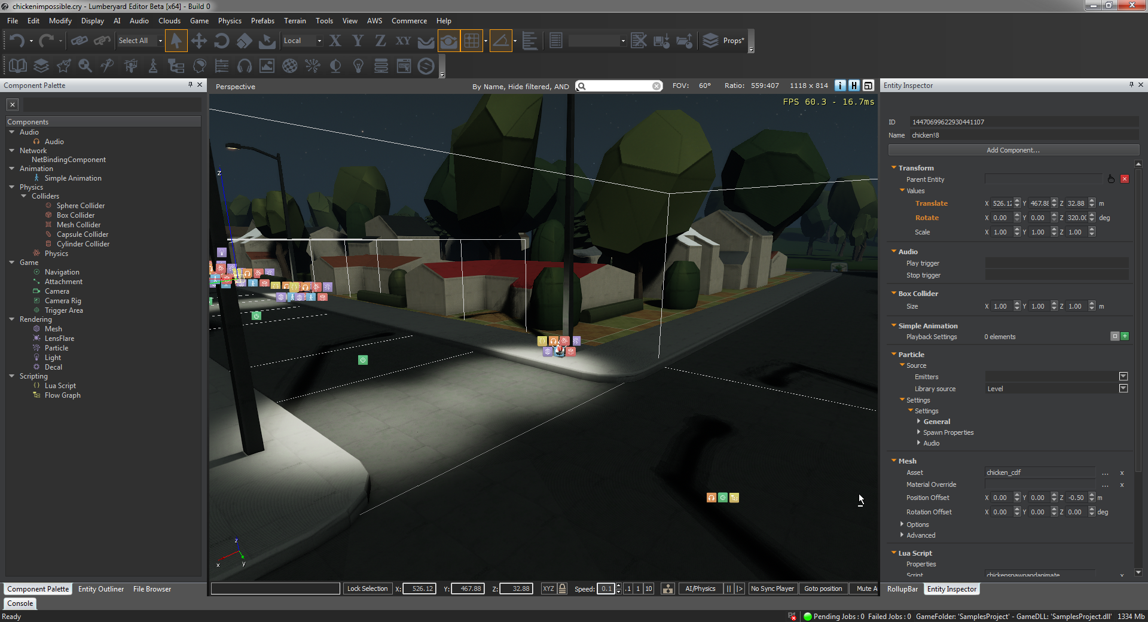
Task: Click the entity Name field chicken!8
Action: pyautogui.click(x=1024, y=135)
